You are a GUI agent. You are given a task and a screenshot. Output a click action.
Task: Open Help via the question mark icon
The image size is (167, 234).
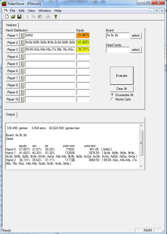pyautogui.click(x=56, y=17)
